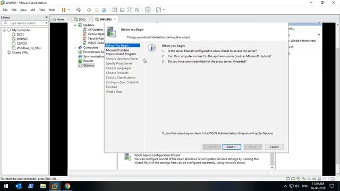Open the View menu
The width and height of the screenshot is (340, 191).
point(23,10)
